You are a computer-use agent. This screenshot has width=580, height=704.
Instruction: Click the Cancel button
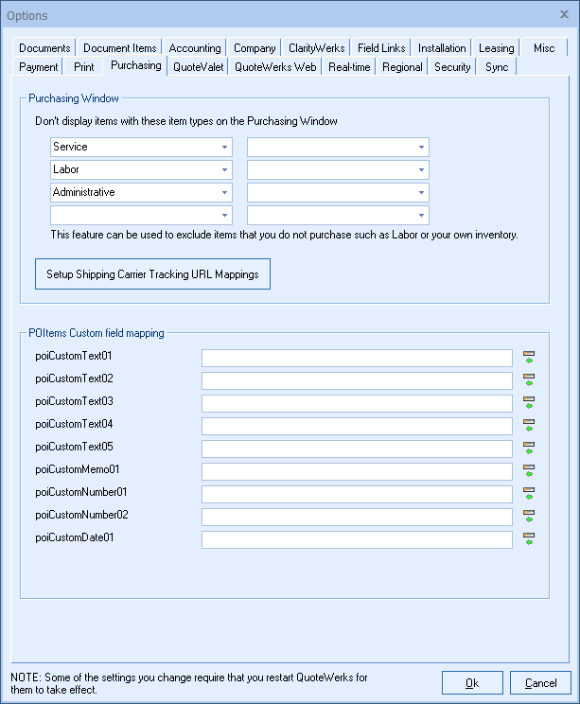point(540,683)
